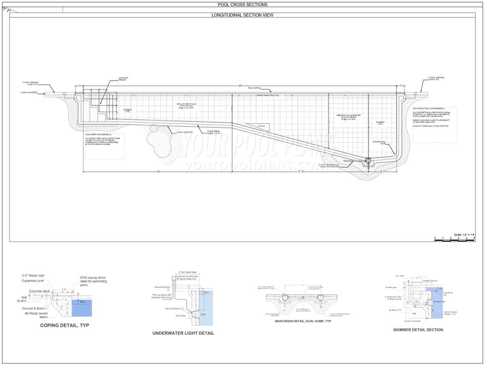Viewport: 485px width, 365px height.
Task: Click the '19'' shallow-end bottom dimension
Action: [x=158, y=171]
